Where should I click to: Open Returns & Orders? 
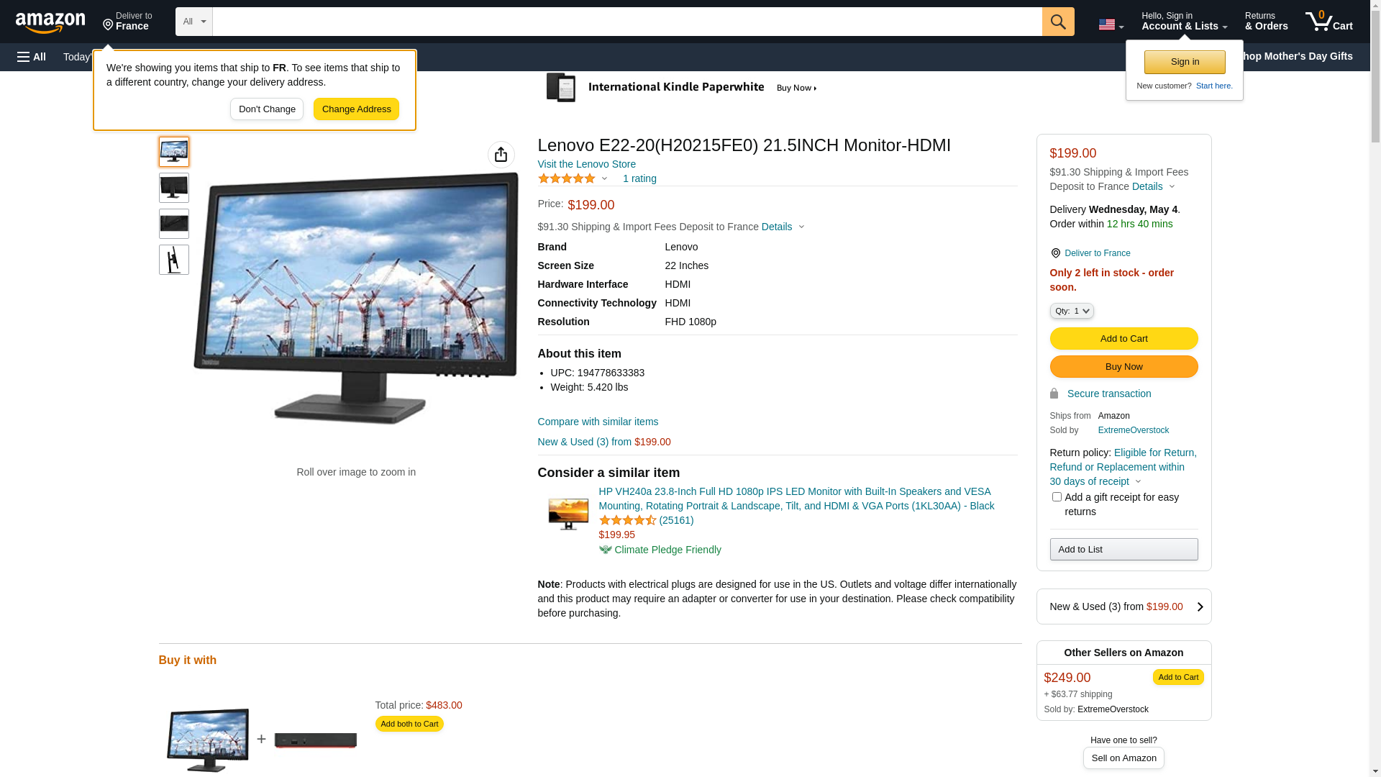[1266, 22]
